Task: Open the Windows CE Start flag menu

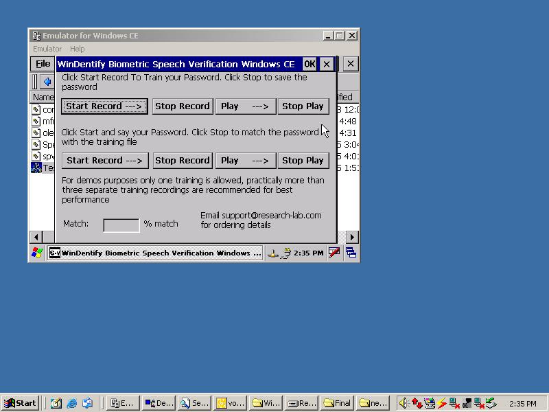Action: pos(37,253)
